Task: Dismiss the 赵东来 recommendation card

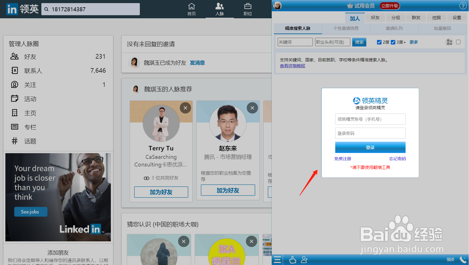Action: 252,108
